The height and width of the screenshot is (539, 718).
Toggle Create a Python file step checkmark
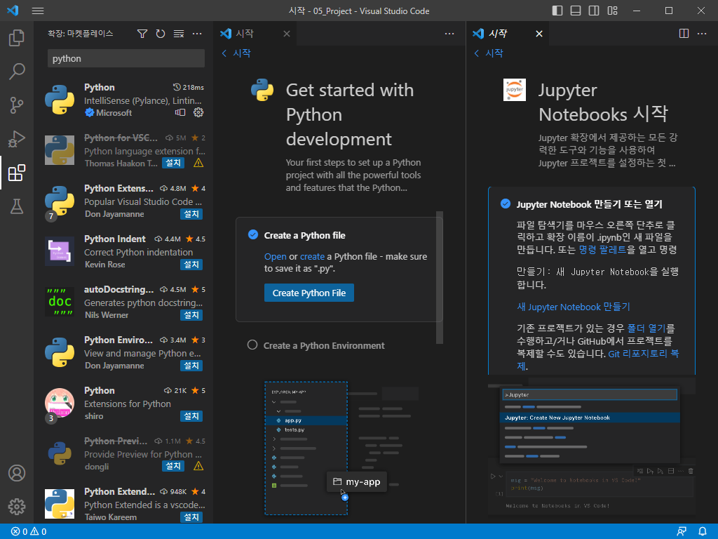coord(252,234)
